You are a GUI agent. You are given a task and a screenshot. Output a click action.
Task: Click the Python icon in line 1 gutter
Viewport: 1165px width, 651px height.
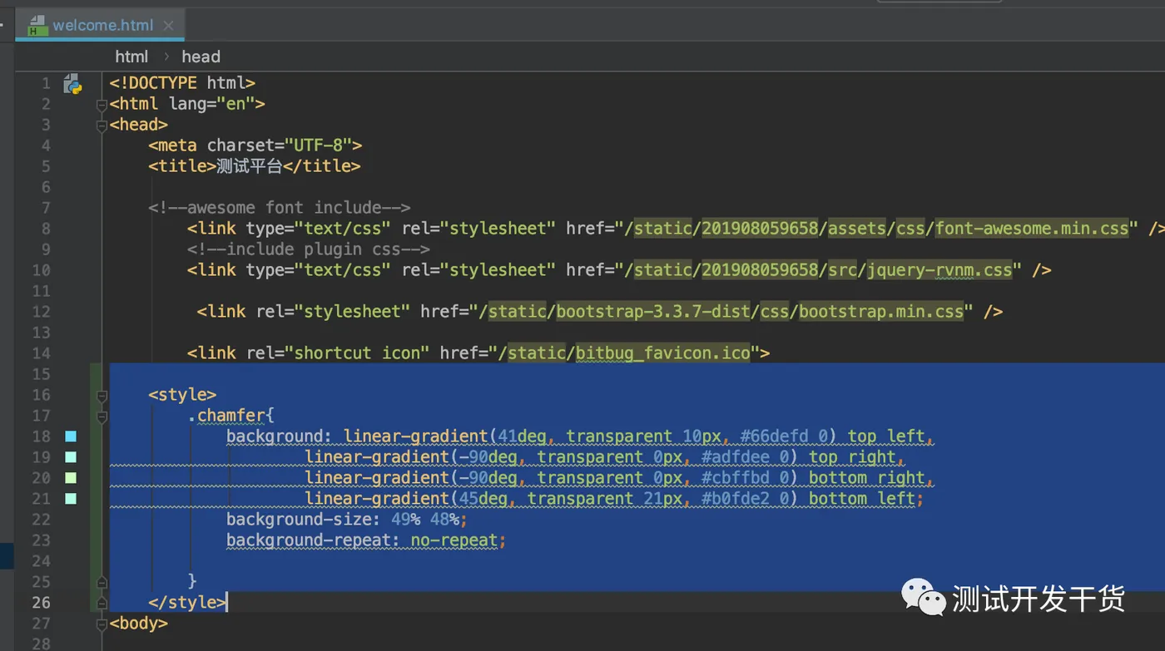tap(72, 84)
